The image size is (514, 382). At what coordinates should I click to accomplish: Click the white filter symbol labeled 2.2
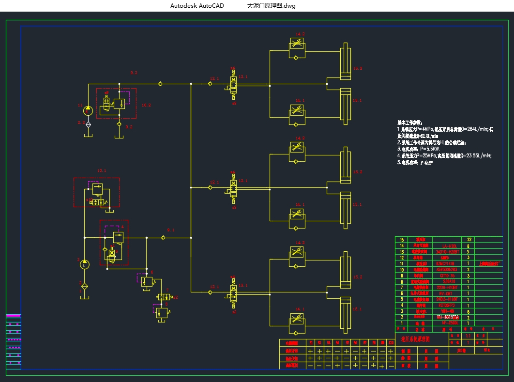[x=88, y=124]
